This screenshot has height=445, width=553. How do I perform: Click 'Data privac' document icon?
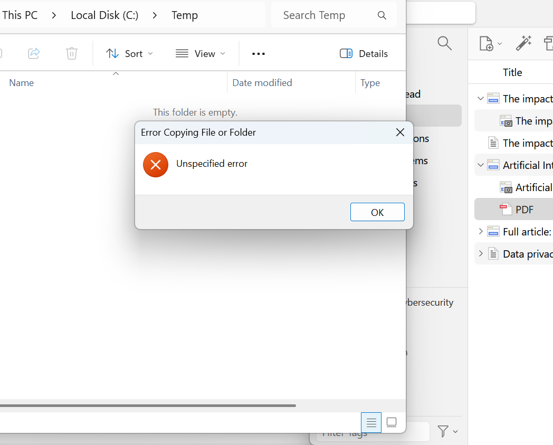pos(493,254)
